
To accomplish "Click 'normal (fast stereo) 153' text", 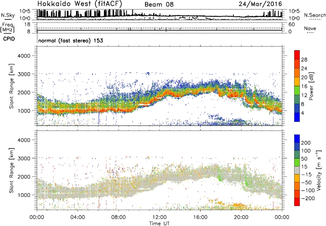I will [70, 40].
